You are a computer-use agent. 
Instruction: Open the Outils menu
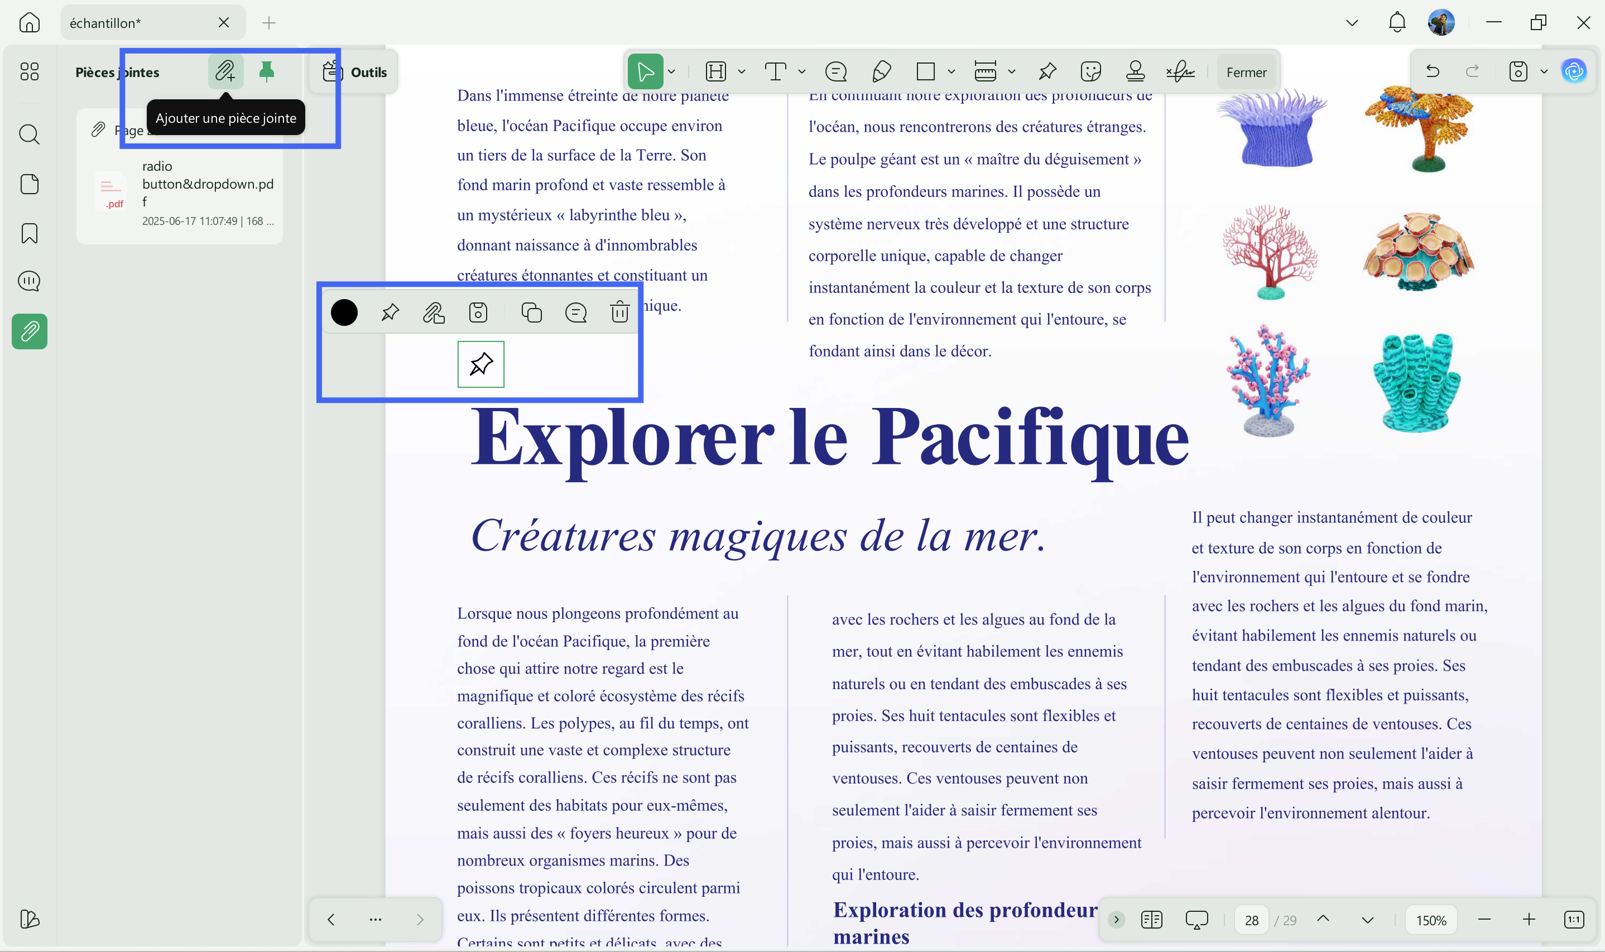[355, 72]
